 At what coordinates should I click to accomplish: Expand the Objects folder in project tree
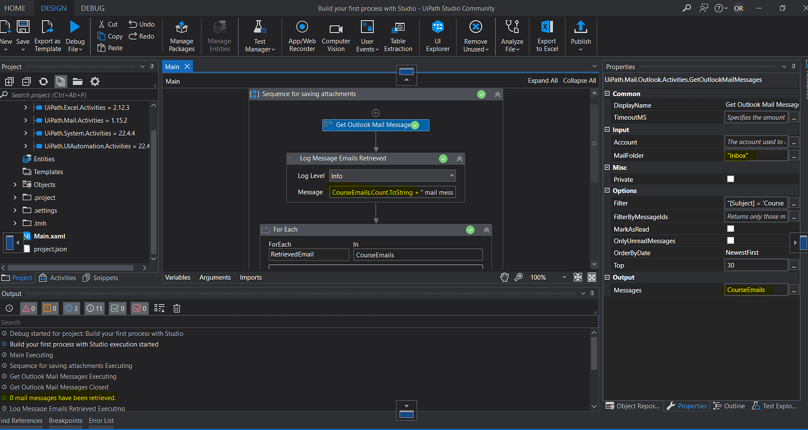click(15, 185)
